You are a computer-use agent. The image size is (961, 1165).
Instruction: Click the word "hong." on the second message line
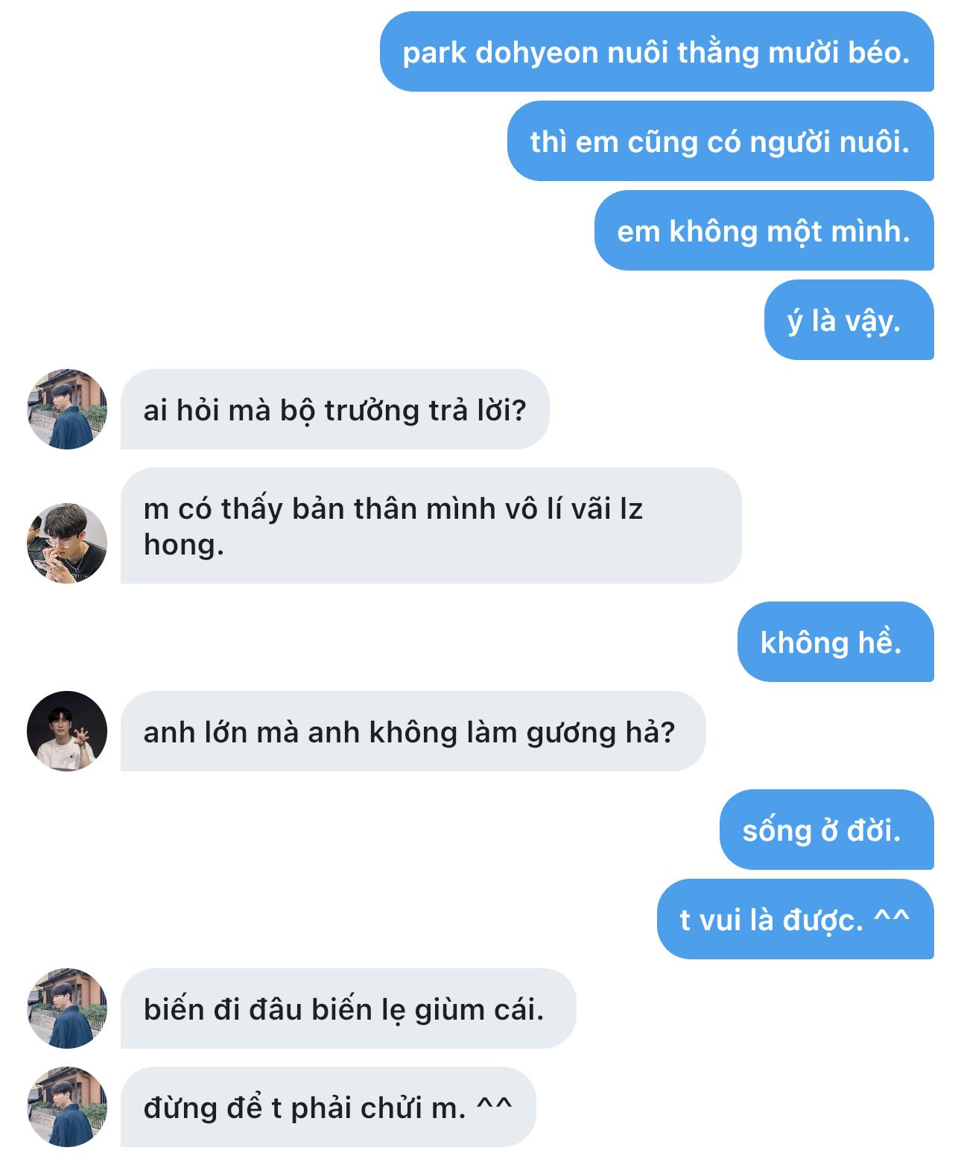click(183, 545)
